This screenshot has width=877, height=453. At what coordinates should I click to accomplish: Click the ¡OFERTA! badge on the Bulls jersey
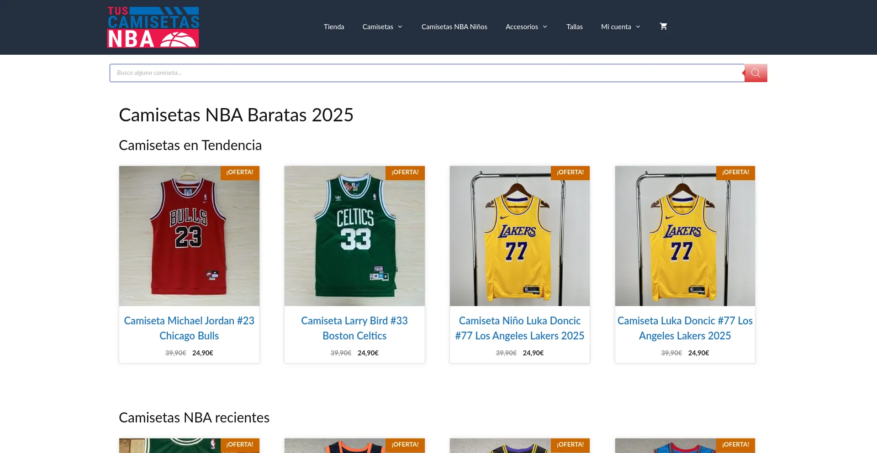[240, 172]
